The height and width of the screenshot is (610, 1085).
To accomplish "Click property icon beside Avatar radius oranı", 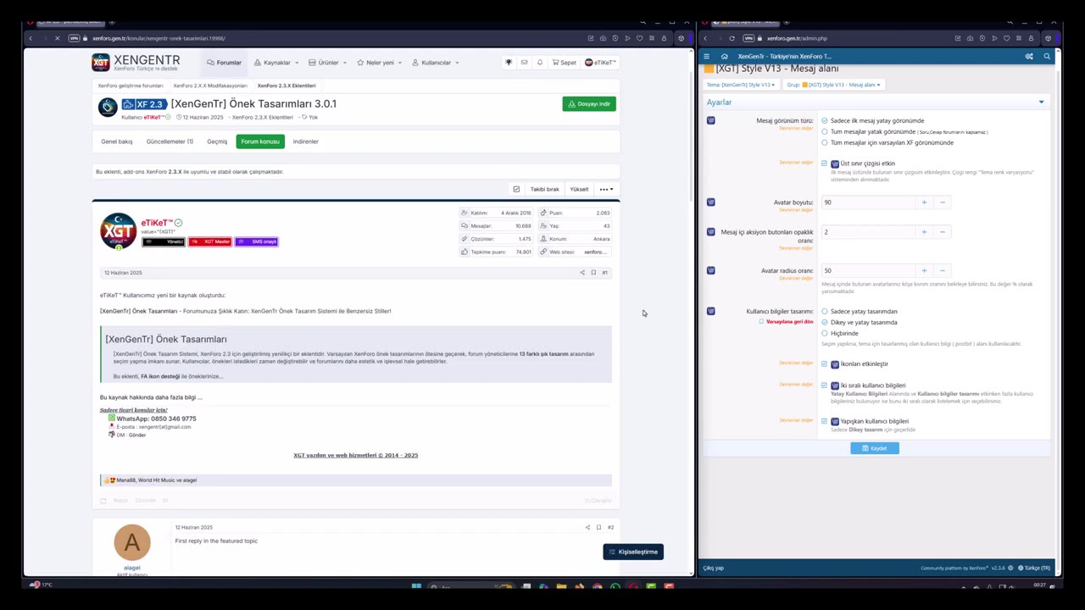I will click(x=710, y=270).
